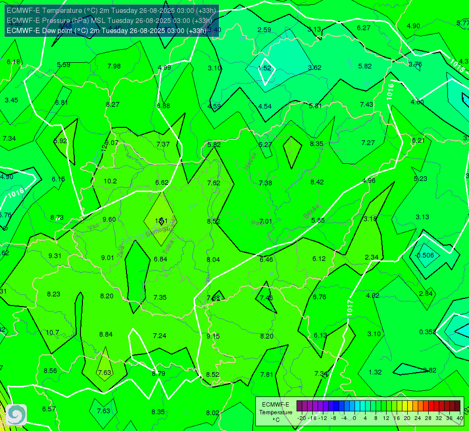Click the 9.07 dew point value
The height and width of the screenshot is (431, 469).
click(112, 143)
